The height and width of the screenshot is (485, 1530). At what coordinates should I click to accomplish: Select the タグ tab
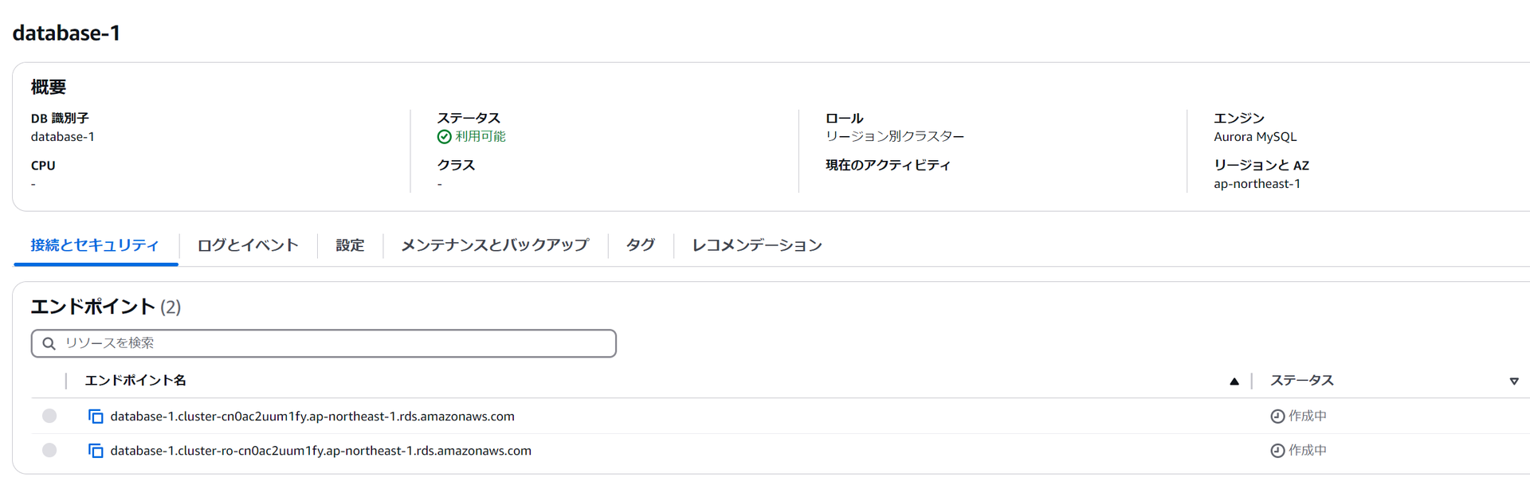(641, 245)
